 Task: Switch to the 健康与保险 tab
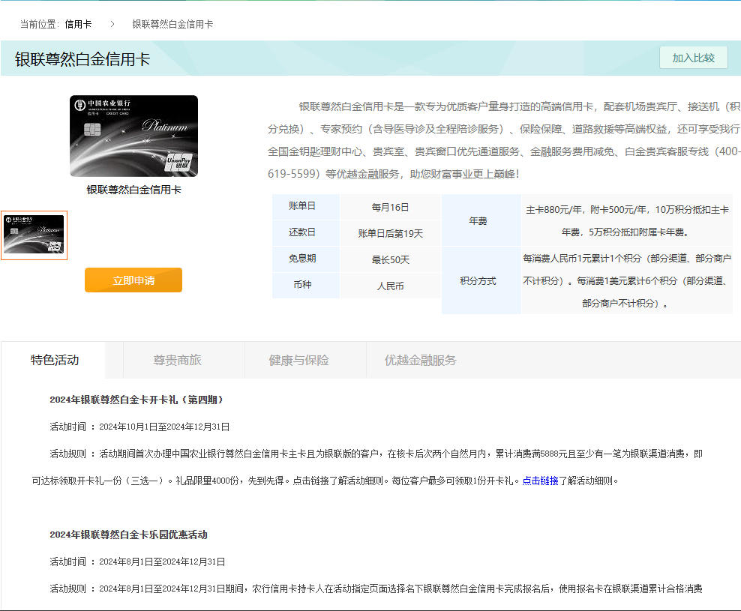pyautogui.click(x=298, y=360)
